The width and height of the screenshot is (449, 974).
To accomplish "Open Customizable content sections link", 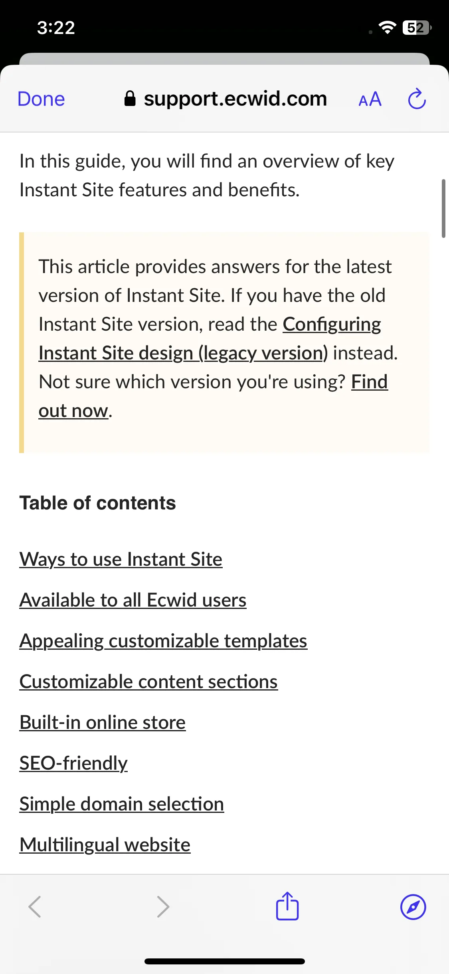I will [148, 681].
